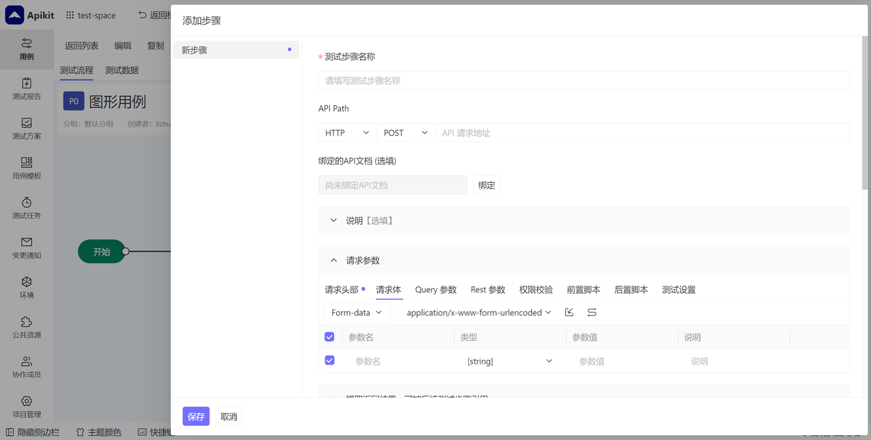The image size is (871, 440).
Task: Open the test-space workspace switcher
Action: pyautogui.click(x=91, y=15)
